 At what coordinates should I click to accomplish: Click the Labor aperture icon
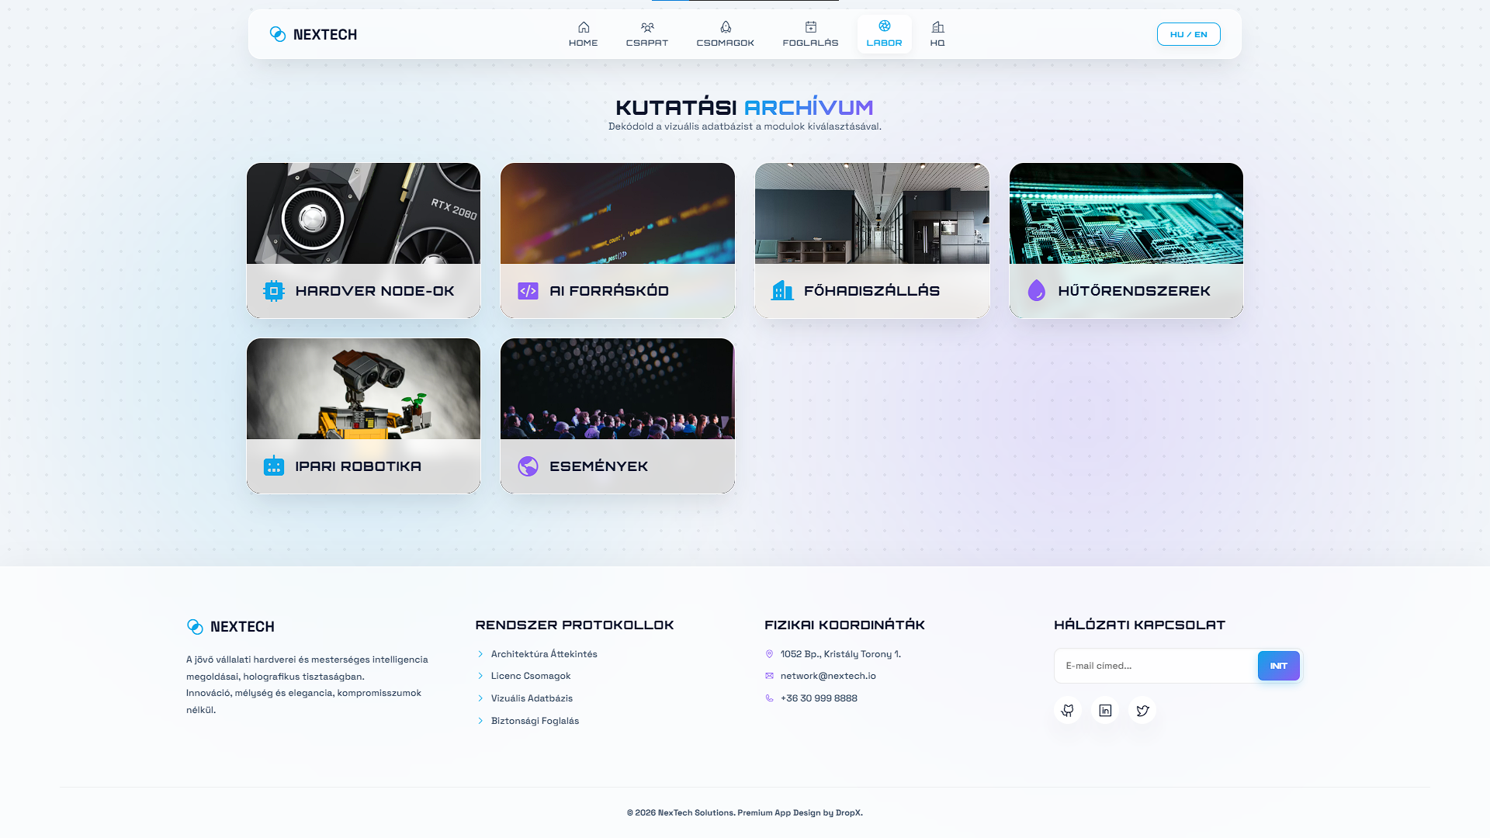coord(885,26)
